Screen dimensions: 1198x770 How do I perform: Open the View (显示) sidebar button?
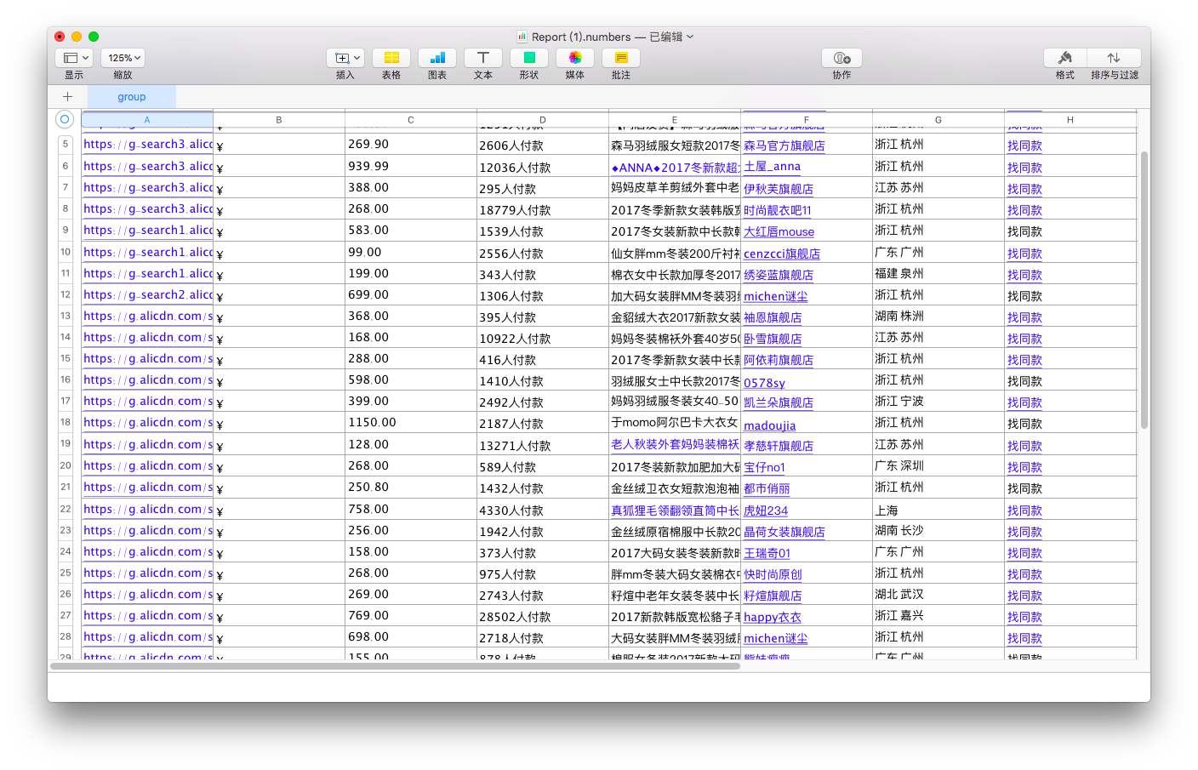tap(74, 58)
